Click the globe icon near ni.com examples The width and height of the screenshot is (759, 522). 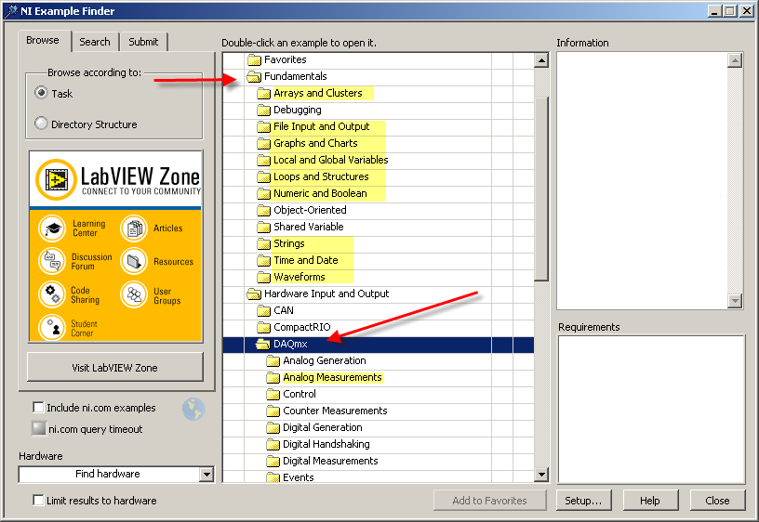click(193, 410)
